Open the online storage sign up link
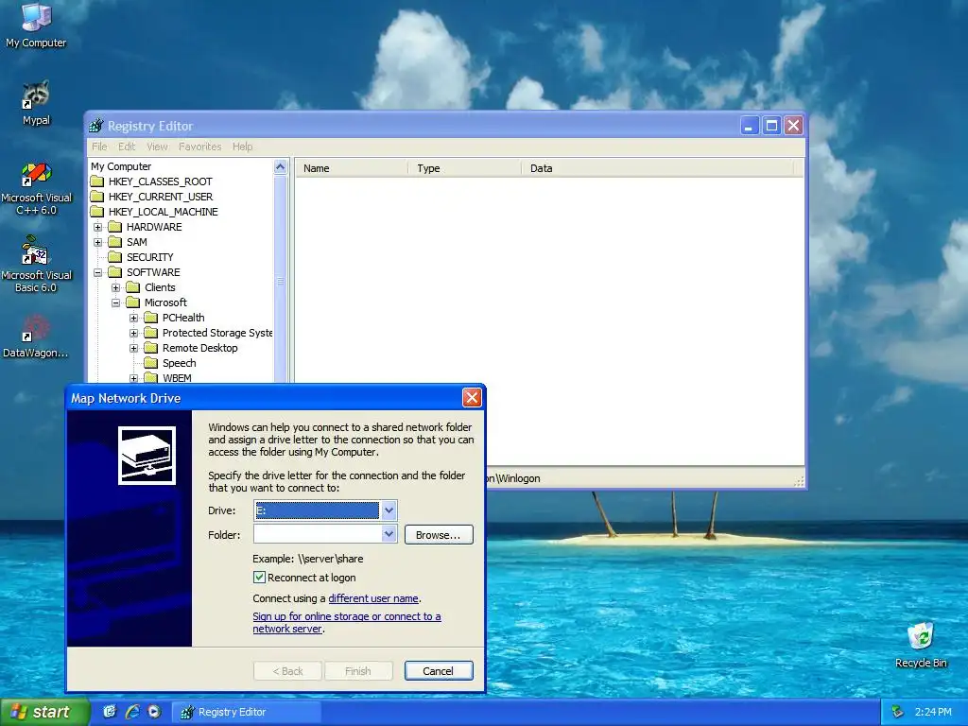The image size is (968, 726). 346,622
